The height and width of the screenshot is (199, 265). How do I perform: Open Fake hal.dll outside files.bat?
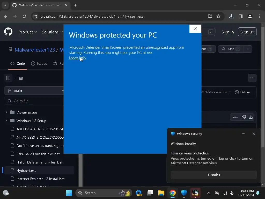coord(38,154)
